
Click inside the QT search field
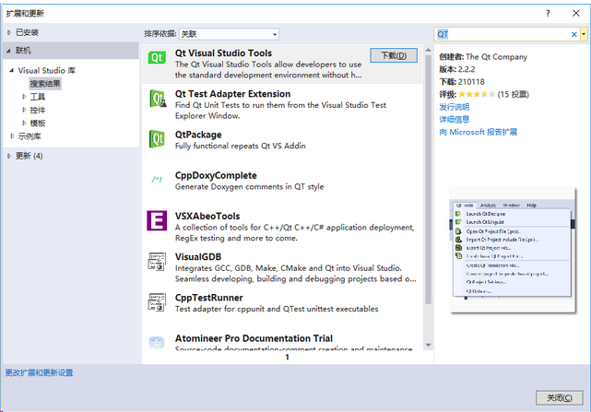[x=502, y=34]
